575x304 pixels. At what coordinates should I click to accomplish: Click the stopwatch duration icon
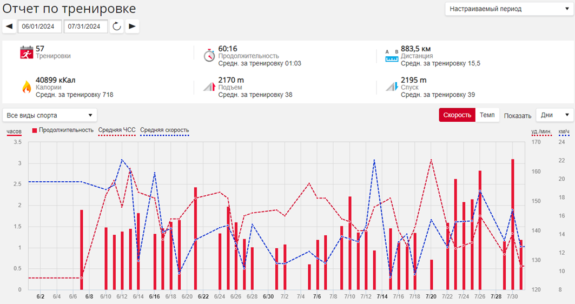tap(209, 55)
